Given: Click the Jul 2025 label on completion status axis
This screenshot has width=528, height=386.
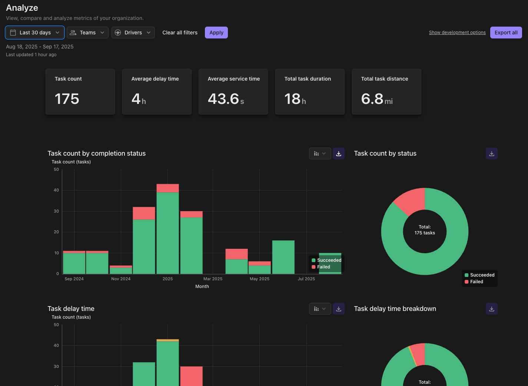Looking at the screenshot, I should (x=306, y=279).
